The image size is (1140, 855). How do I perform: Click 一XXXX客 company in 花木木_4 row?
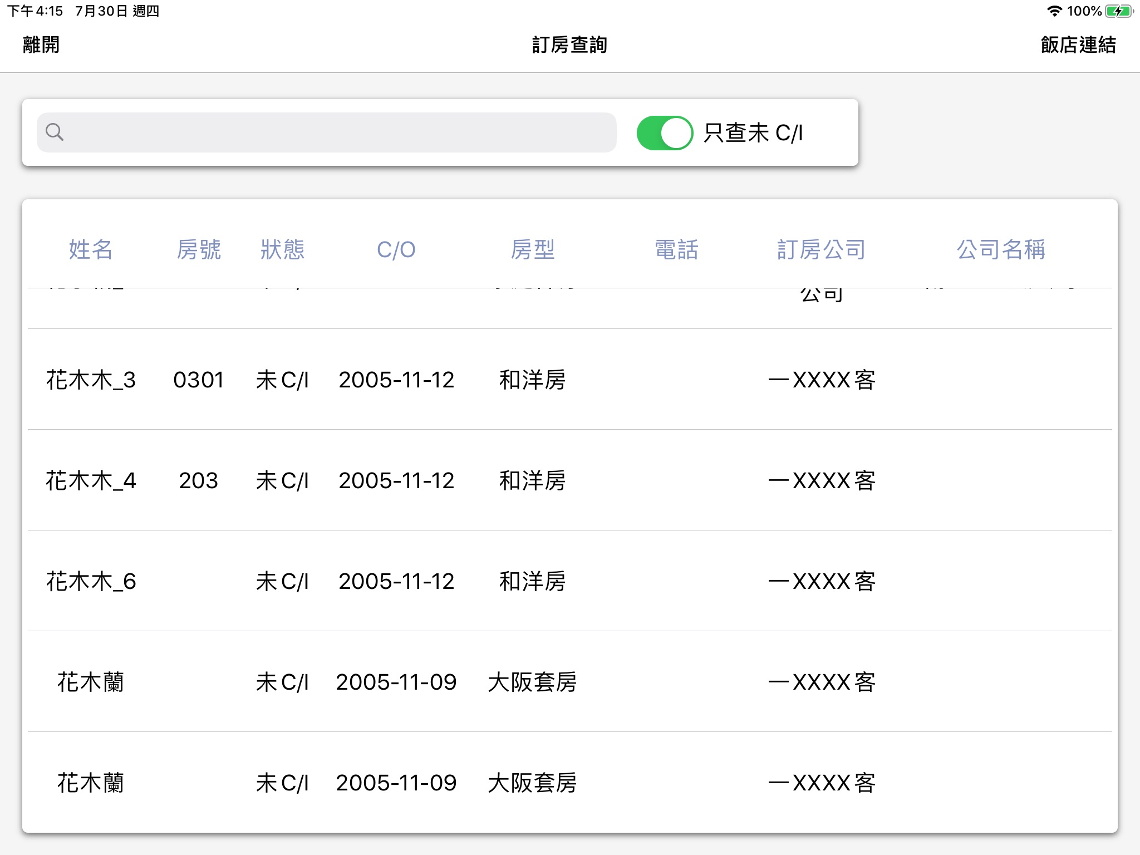coord(822,480)
